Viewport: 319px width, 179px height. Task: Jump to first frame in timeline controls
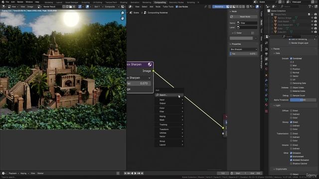125,174
